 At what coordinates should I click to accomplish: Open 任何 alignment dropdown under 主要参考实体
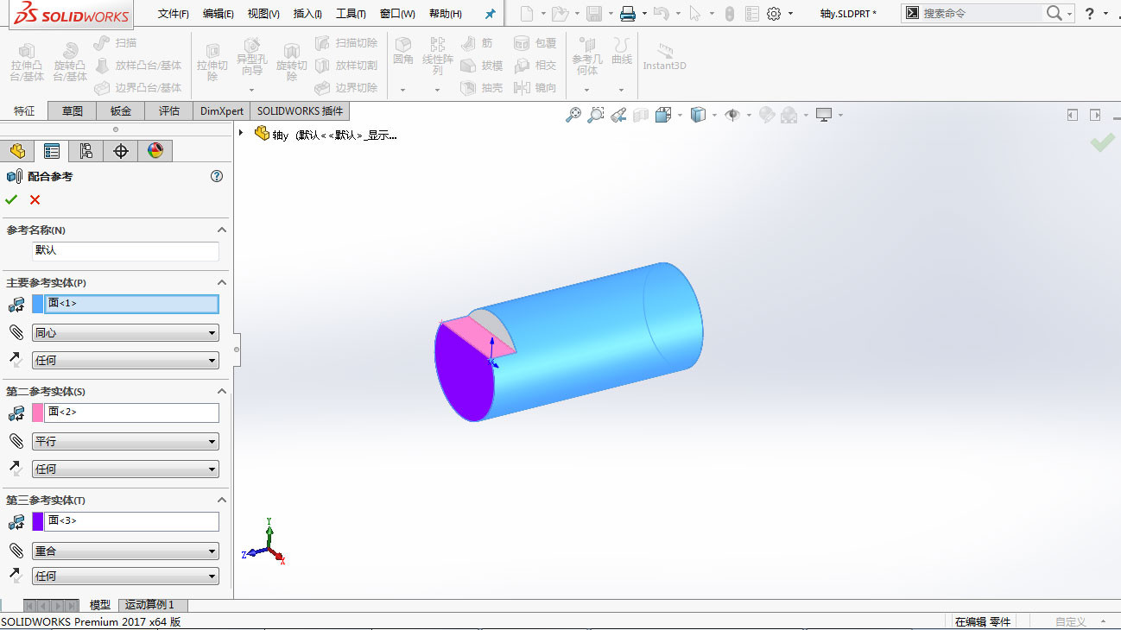pos(125,361)
